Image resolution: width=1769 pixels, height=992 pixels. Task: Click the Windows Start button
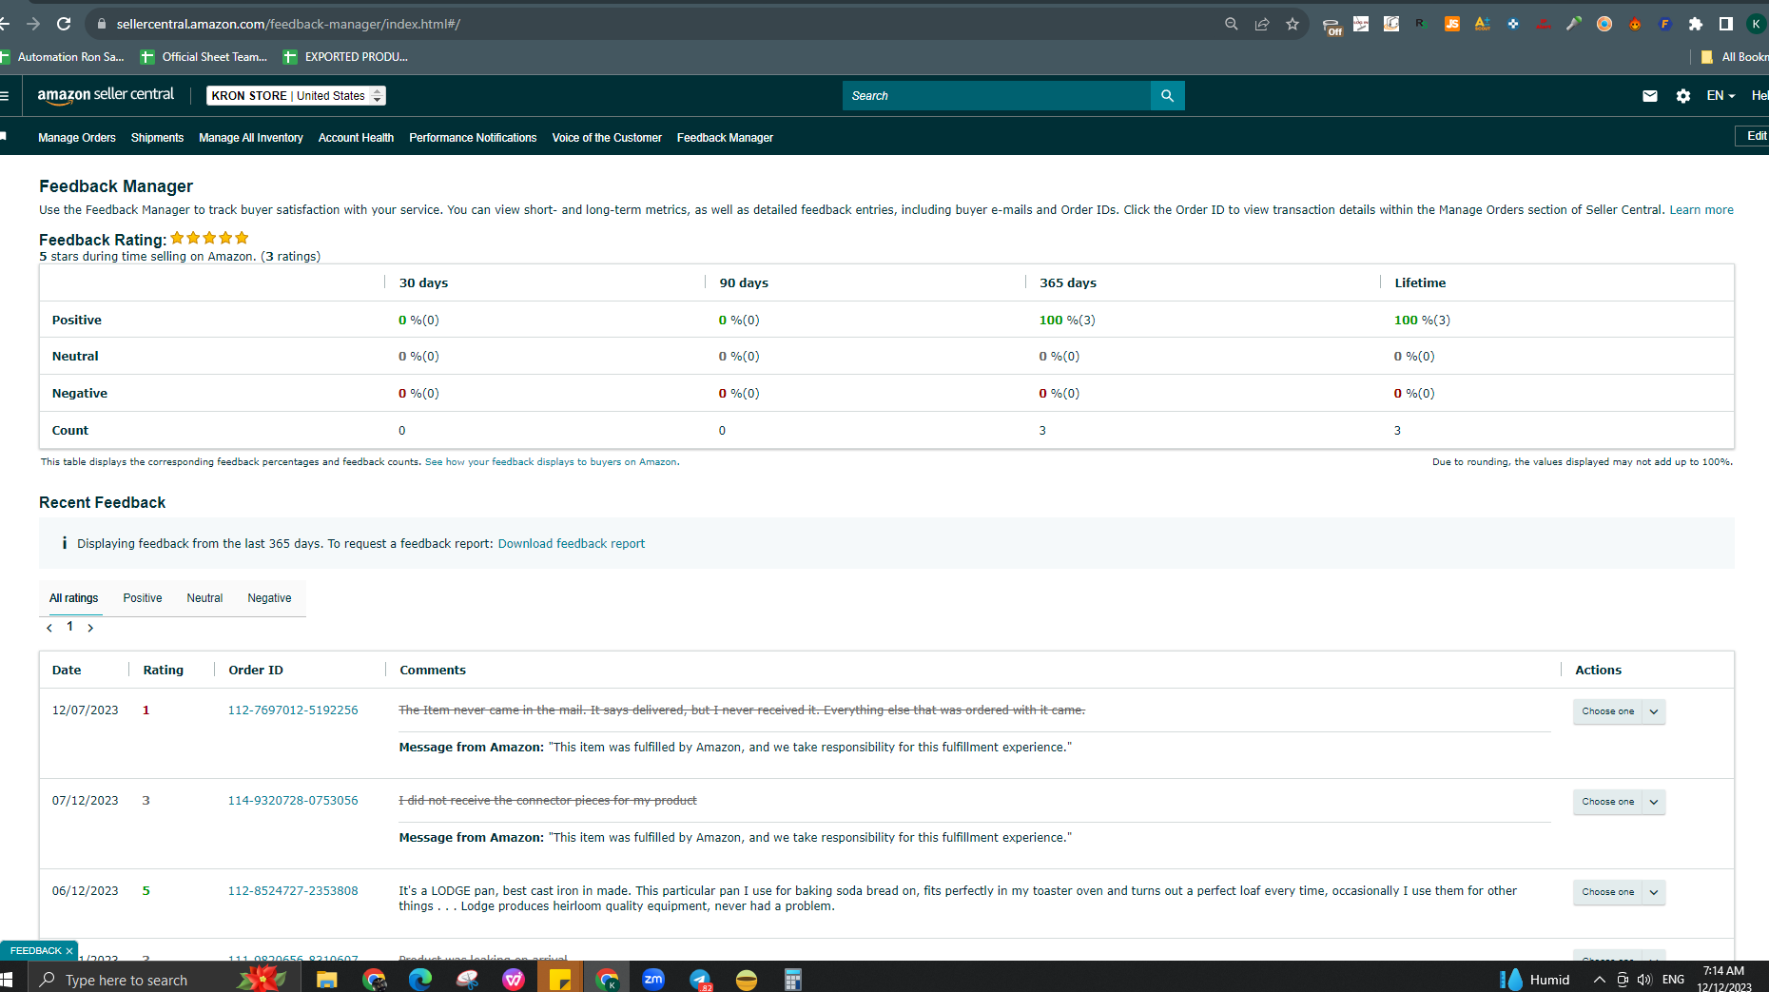[x=6, y=980]
